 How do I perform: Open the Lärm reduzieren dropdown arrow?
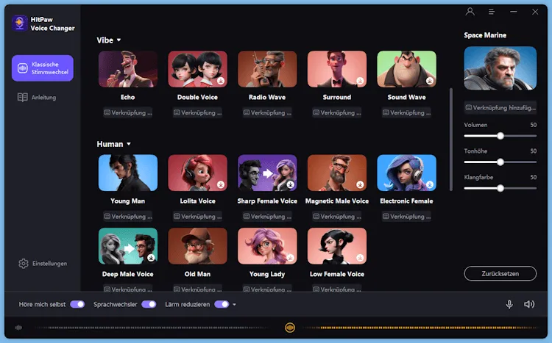pos(234,305)
